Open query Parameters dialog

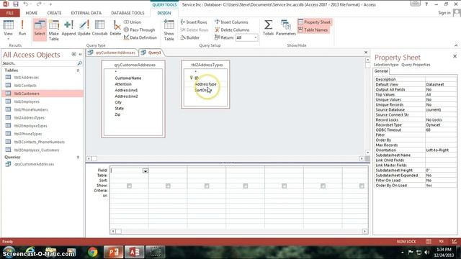(285, 28)
